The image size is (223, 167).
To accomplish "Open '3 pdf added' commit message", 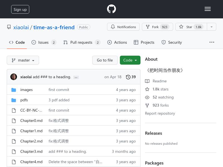I will (59, 100).
